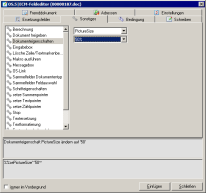Open the PictureSize dropdown arrow
The height and width of the screenshot is (193, 206).
tap(123, 31)
